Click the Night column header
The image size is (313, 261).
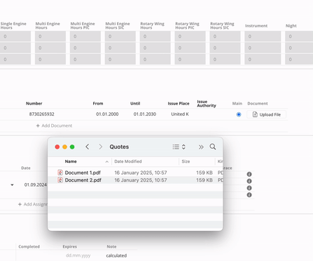291,26
